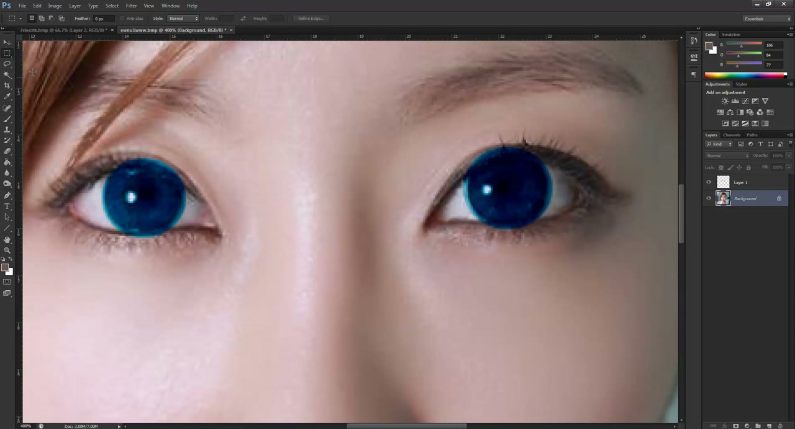Image resolution: width=795 pixels, height=429 pixels.
Task: Select the Magic Wand tool
Action: tap(7, 74)
